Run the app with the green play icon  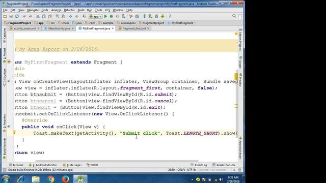click(x=105, y=16)
